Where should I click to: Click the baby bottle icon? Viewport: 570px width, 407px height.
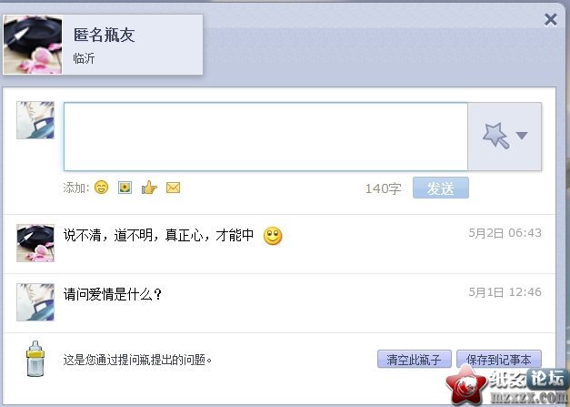pos(35,359)
